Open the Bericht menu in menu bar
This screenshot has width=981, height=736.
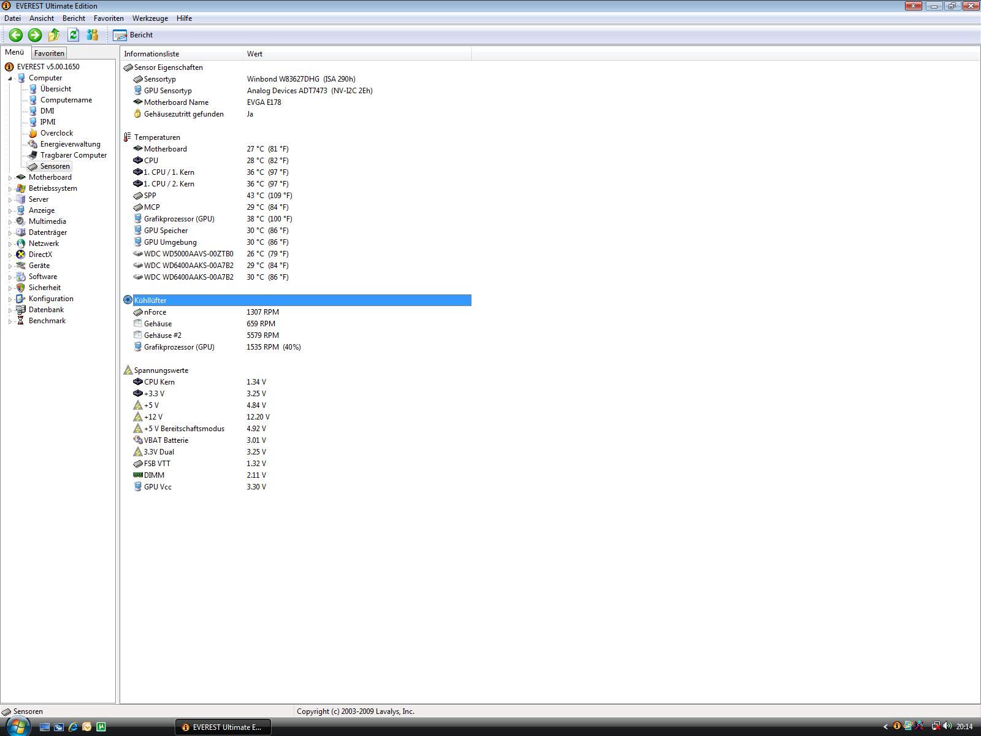[x=74, y=18]
